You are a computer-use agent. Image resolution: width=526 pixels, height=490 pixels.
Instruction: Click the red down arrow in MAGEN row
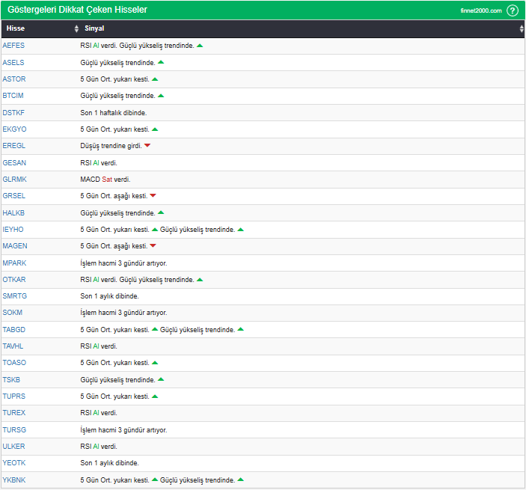[x=153, y=246]
